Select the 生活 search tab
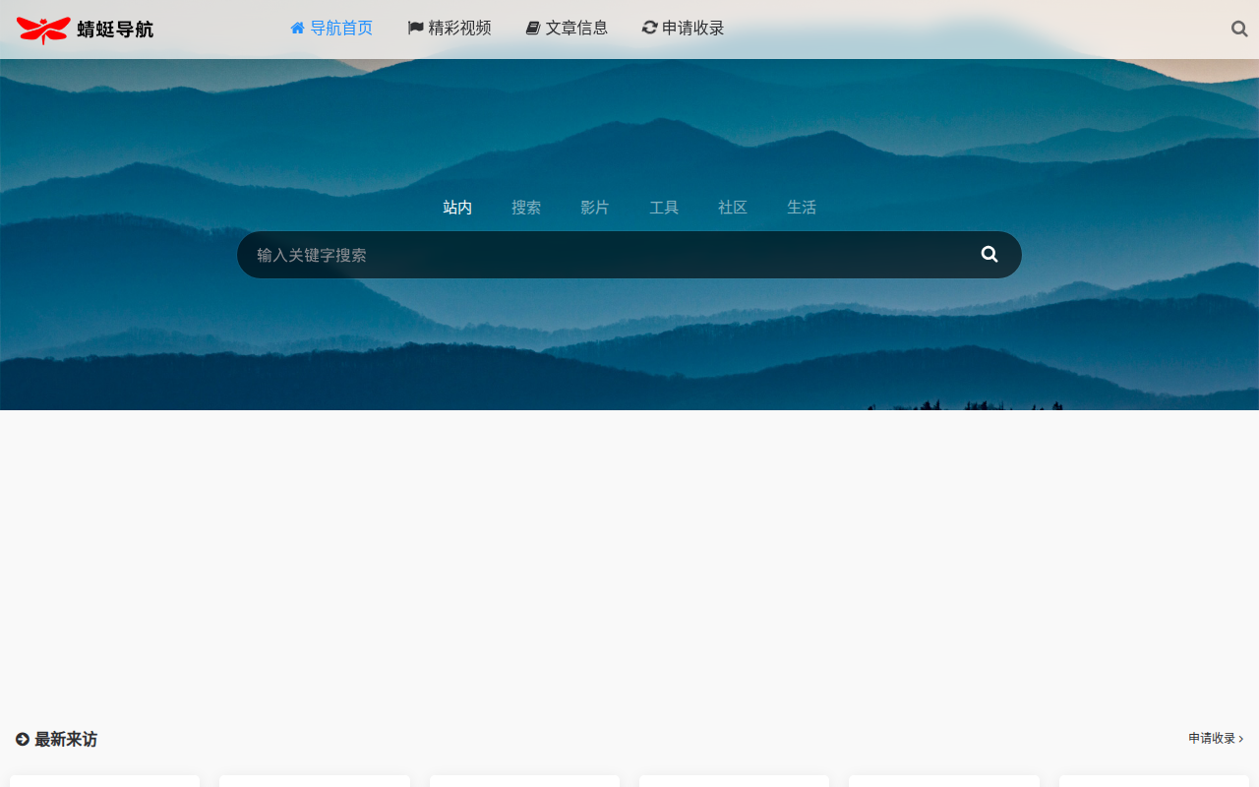Viewport: 1259px width, 787px height. [x=802, y=208]
